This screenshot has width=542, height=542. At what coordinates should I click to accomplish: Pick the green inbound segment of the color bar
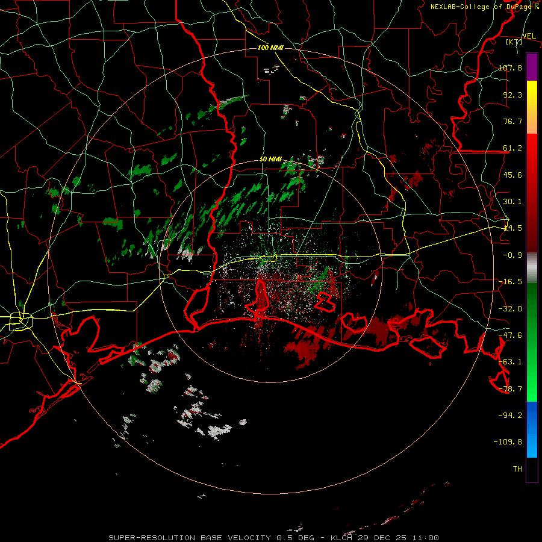pyautogui.click(x=532, y=342)
